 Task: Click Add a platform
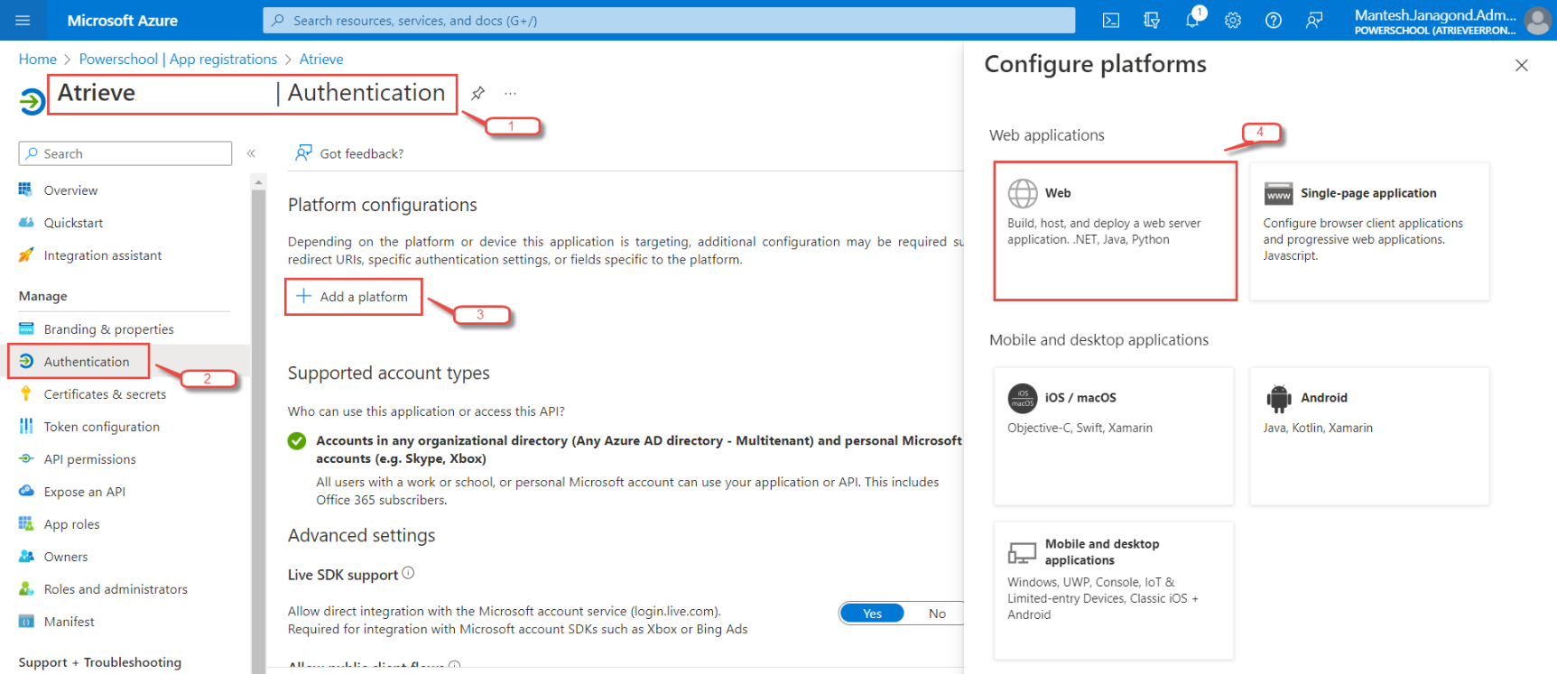click(x=353, y=297)
